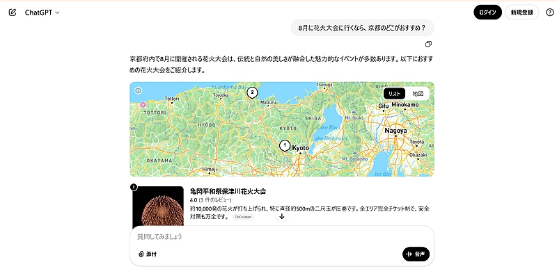This screenshot has height=269, width=557.
Task: Open the ChatGPT model dropdown
Action: 42,13
